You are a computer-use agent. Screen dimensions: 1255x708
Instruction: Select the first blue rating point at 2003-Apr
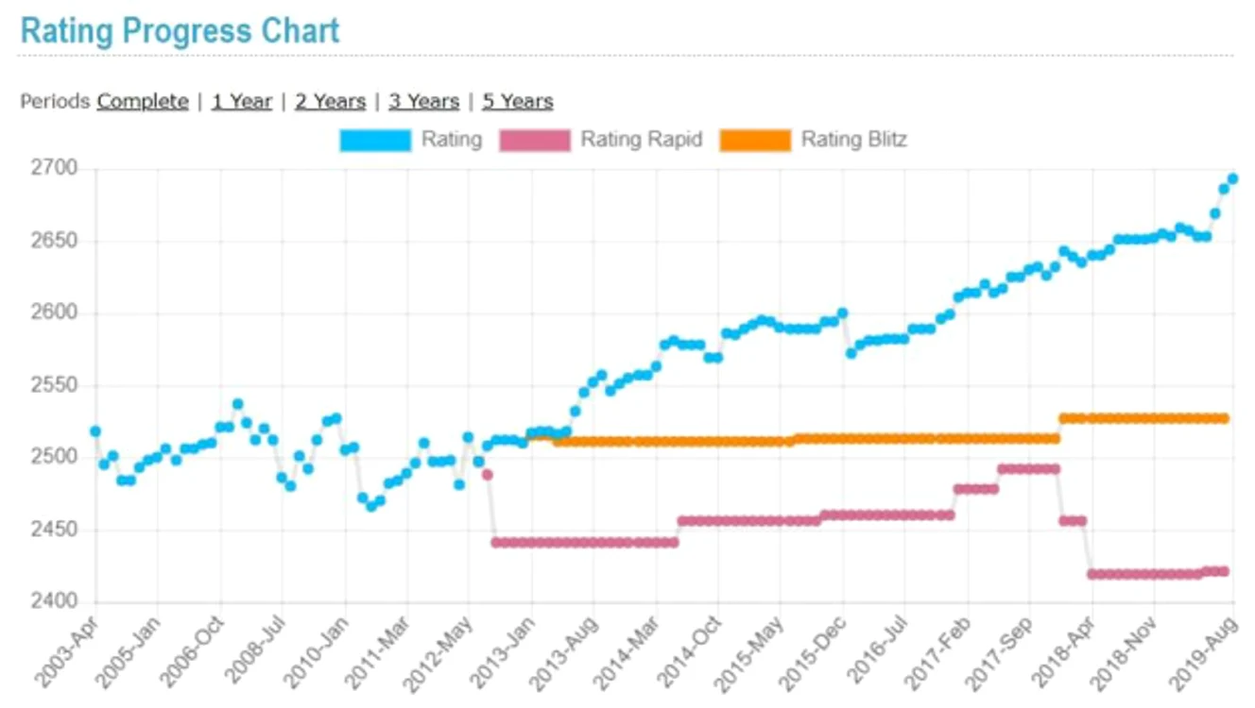click(95, 431)
